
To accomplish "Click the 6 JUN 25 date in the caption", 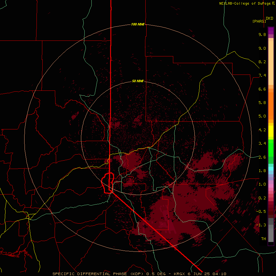I will (199, 274).
